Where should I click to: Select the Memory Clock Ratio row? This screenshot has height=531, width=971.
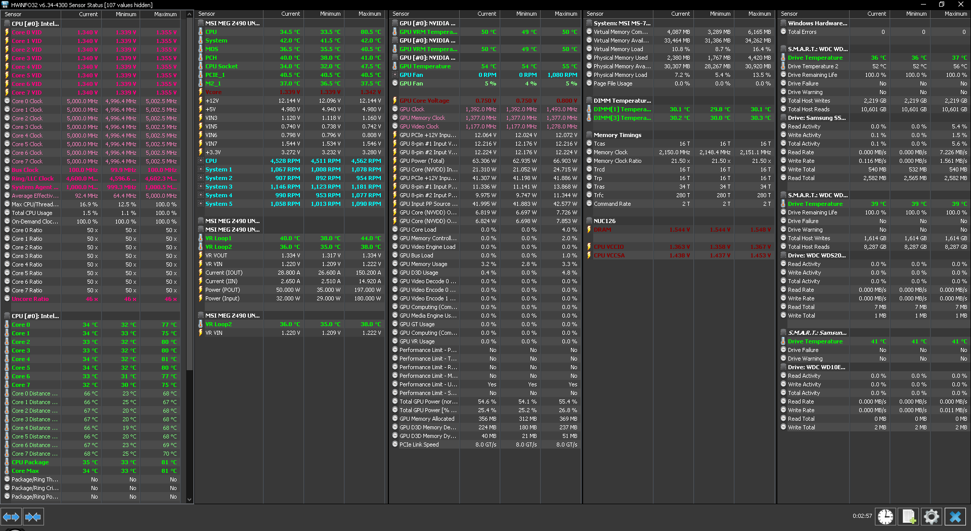tap(679, 161)
